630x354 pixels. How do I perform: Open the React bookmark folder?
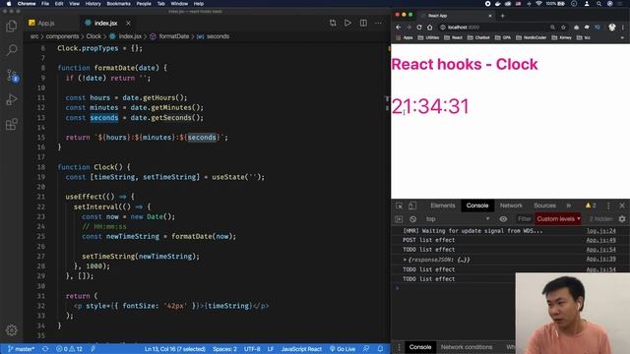pos(453,37)
